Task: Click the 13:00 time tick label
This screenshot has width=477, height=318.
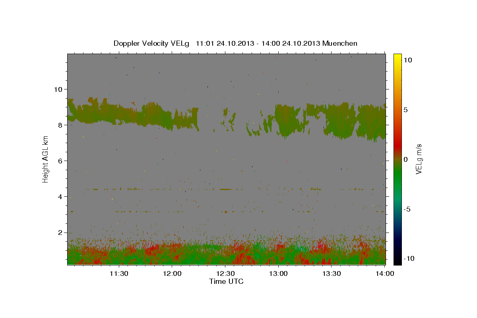Action: (279, 273)
